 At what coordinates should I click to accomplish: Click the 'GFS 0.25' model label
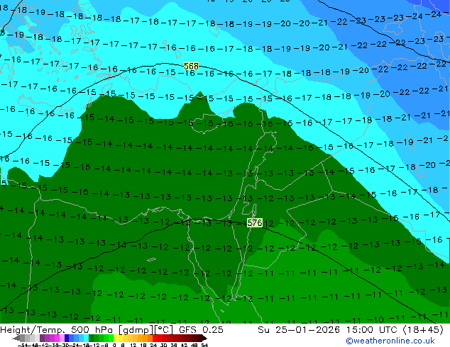click(201, 330)
